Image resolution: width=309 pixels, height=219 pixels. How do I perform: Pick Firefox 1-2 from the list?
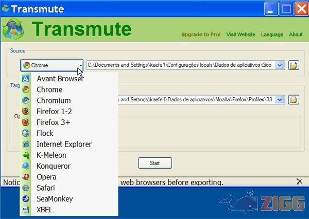coord(69,112)
